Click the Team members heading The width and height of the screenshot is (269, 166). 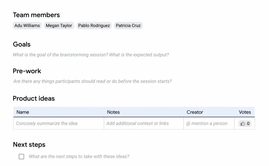36,15
